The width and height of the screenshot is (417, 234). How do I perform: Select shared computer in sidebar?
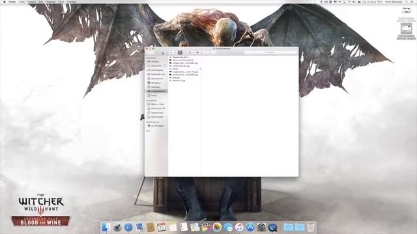[x=156, y=125]
